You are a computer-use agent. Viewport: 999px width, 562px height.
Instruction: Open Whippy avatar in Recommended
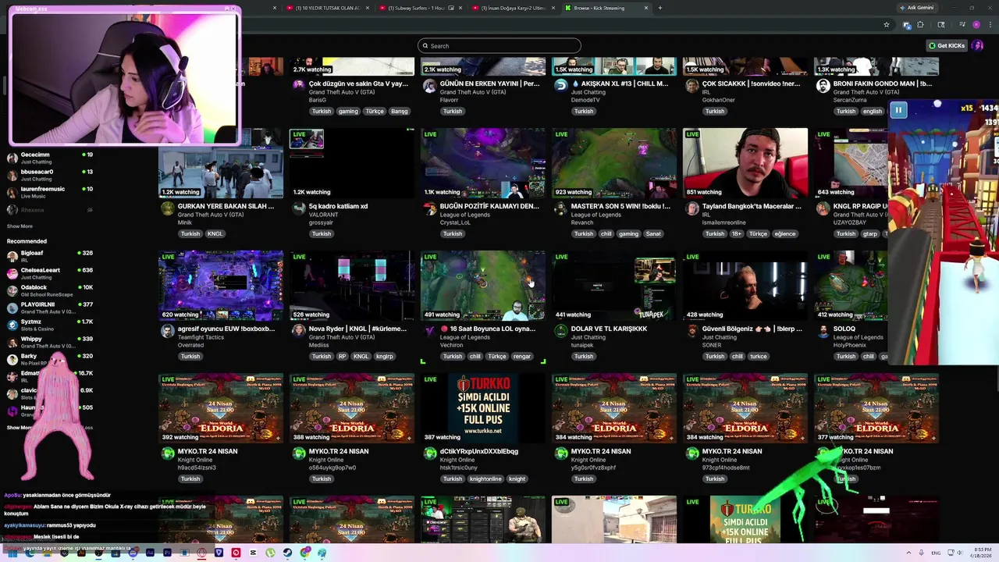(12, 342)
